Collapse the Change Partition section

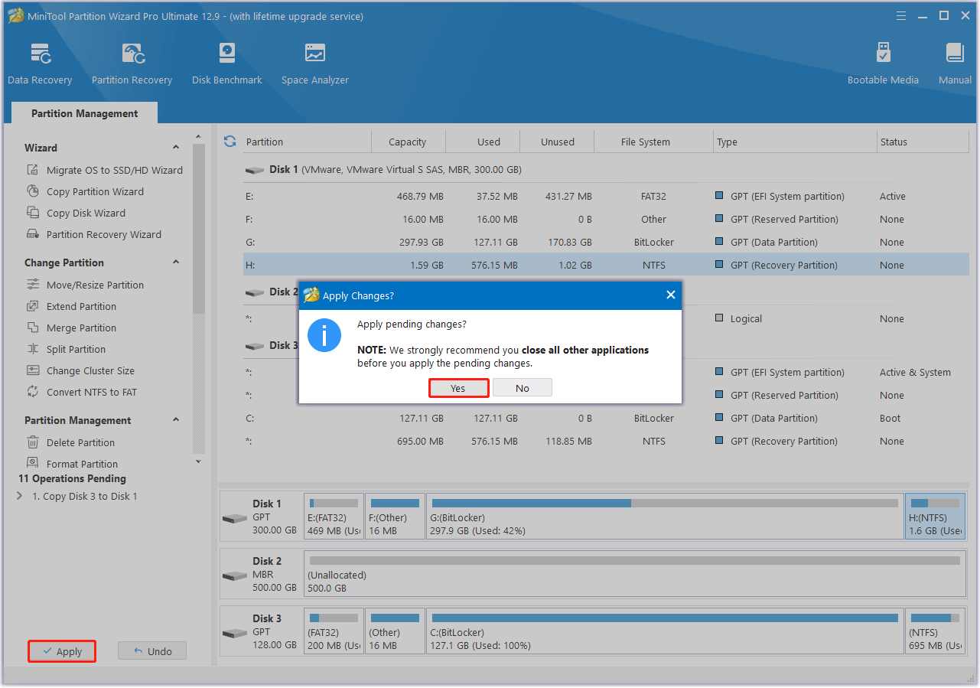[176, 262]
